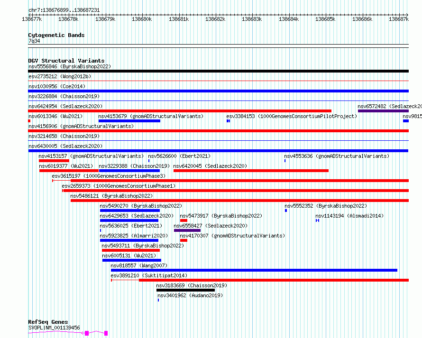Click the red bar under nsv5493711 (ByrskaBishop2022)
Screen dimensions: 422x338
pos(131,250)
